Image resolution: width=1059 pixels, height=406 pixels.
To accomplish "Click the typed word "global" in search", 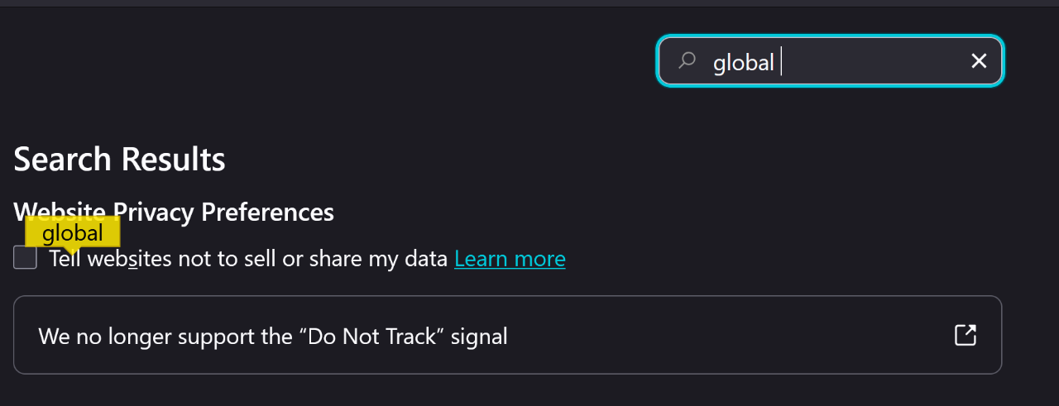I will (743, 62).
